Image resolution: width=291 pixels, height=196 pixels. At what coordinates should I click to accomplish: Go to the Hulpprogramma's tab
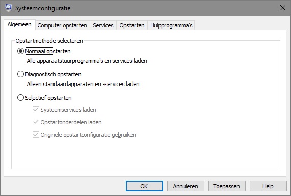[171, 25]
